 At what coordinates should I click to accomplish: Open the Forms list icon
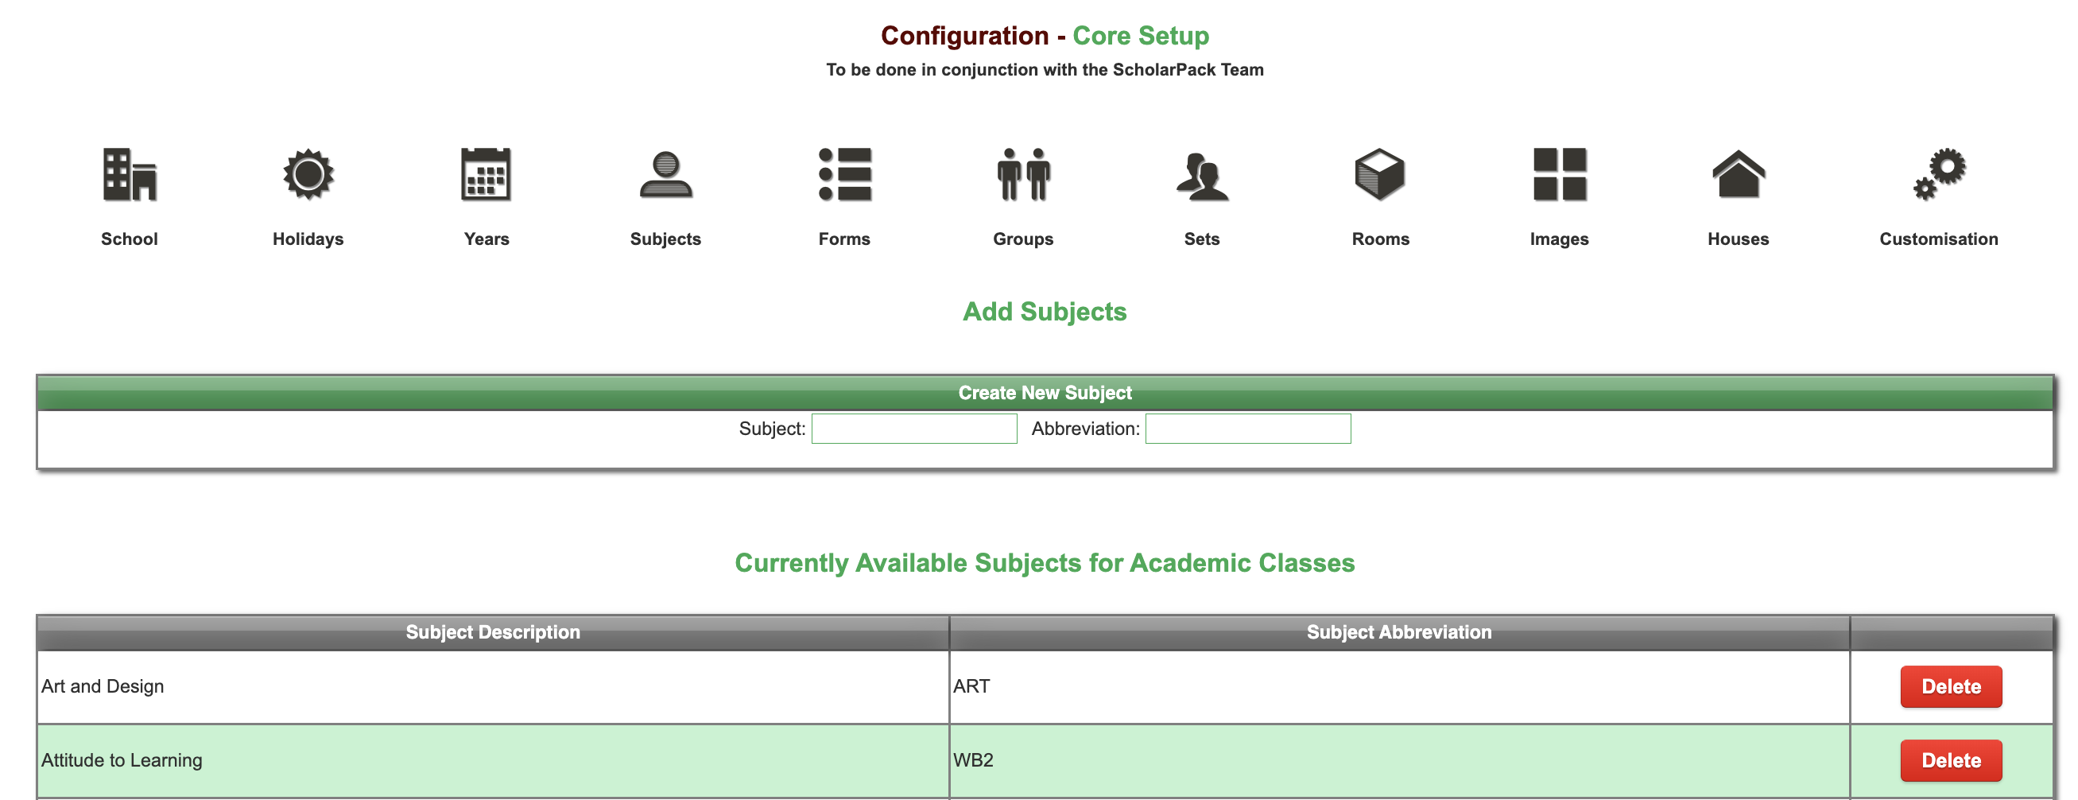pyautogui.click(x=844, y=173)
